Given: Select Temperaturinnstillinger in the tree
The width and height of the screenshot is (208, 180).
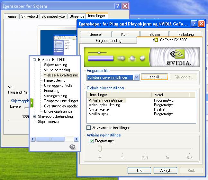Looking at the screenshot, I should point(61,101).
